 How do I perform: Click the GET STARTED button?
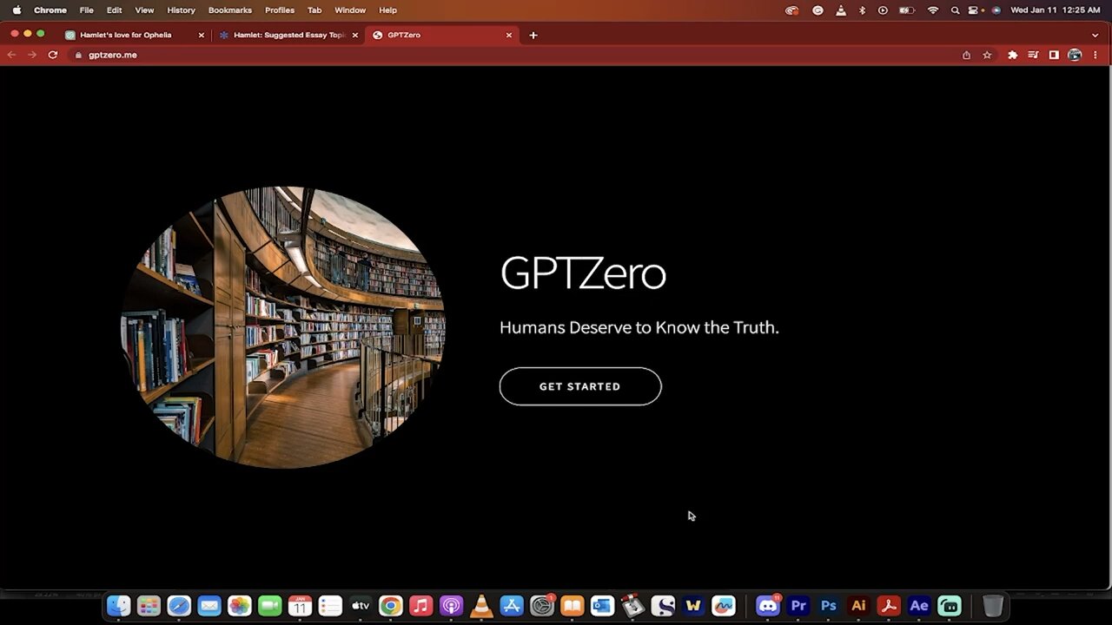(580, 386)
